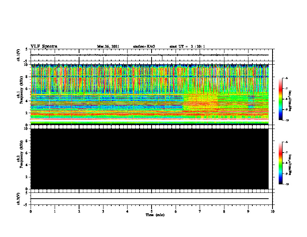This screenshot has width=307, height=237.
Task: Click the time-axis tick label "3"
Action: click(x=103, y=211)
